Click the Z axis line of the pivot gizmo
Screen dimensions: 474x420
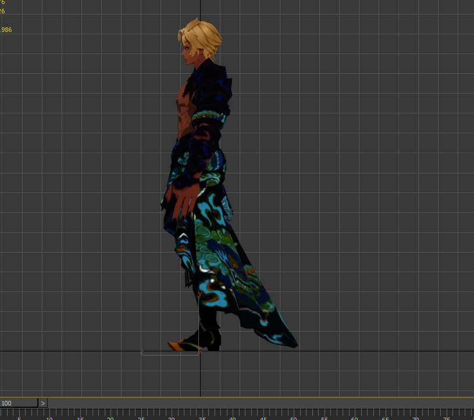[169, 354]
